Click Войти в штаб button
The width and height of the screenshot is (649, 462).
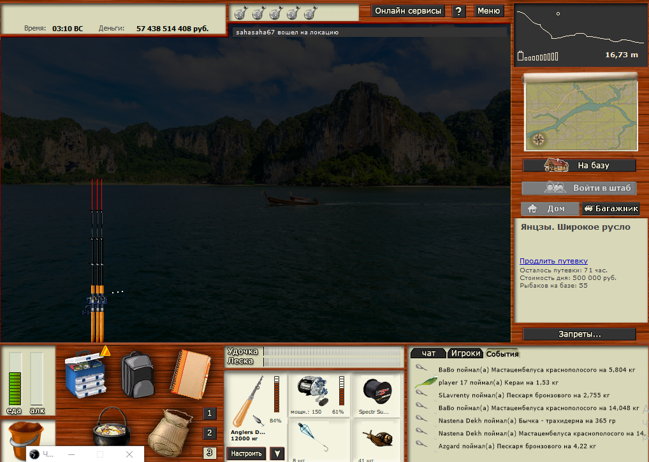[x=580, y=188]
